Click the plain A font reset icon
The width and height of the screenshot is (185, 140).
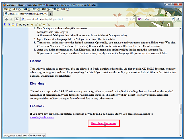28,24
